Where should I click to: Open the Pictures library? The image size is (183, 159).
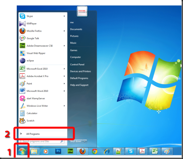click(x=74, y=36)
